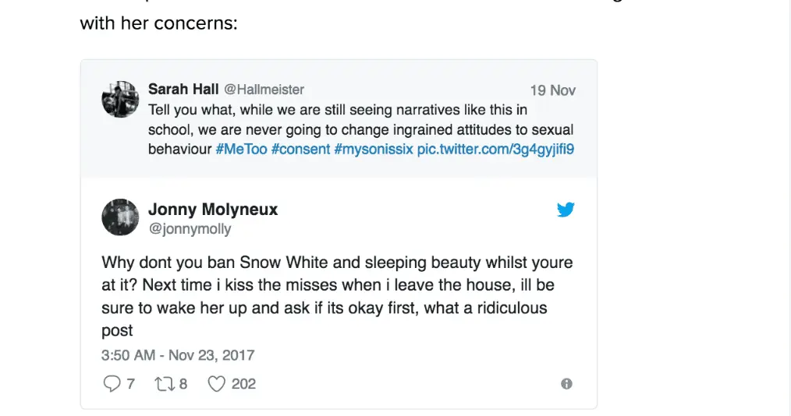This screenshot has width=791, height=416.
Task: Click the Jonny Molyneux display name
Action: pos(213,209)
